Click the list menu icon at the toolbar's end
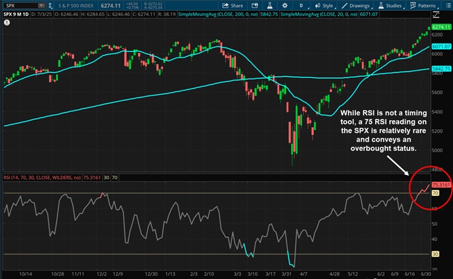453x279 pixels. (448, 5)
